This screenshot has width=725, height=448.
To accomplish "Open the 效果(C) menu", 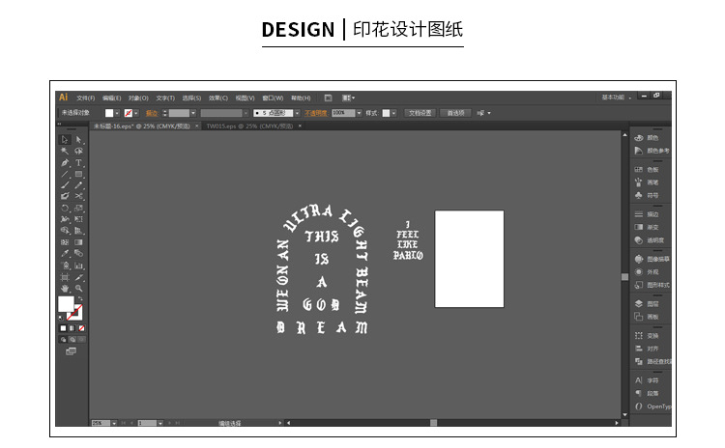I will pyautogui.click(x=218, y=98).
